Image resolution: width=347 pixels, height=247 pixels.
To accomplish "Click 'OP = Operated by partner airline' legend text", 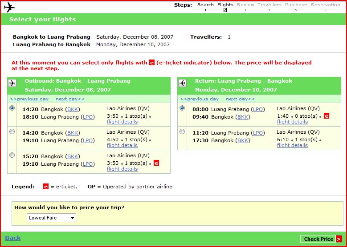I will (x=130, y=187).
